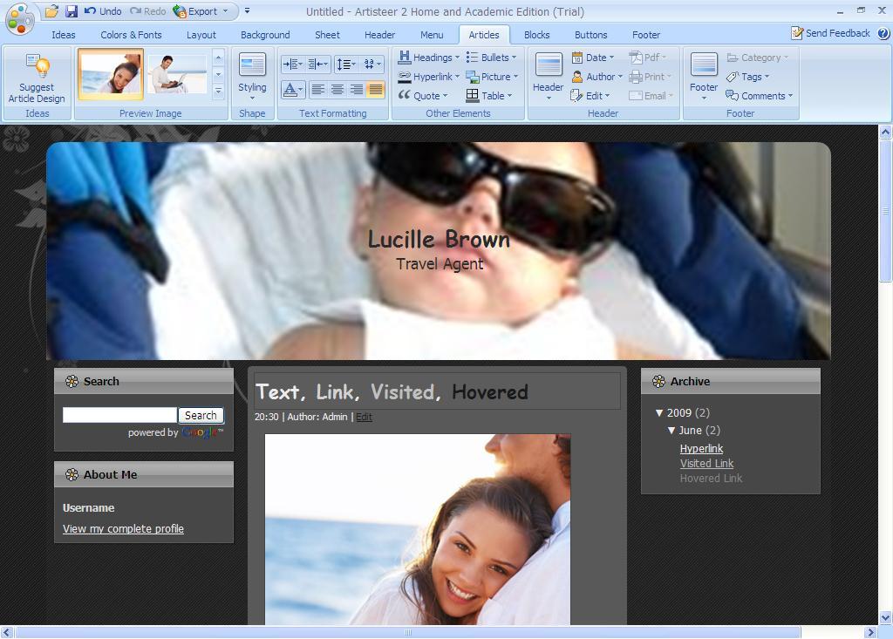Screen dimensions: 893x639
Task: Click the Undo button
Action: coord(103,11)
